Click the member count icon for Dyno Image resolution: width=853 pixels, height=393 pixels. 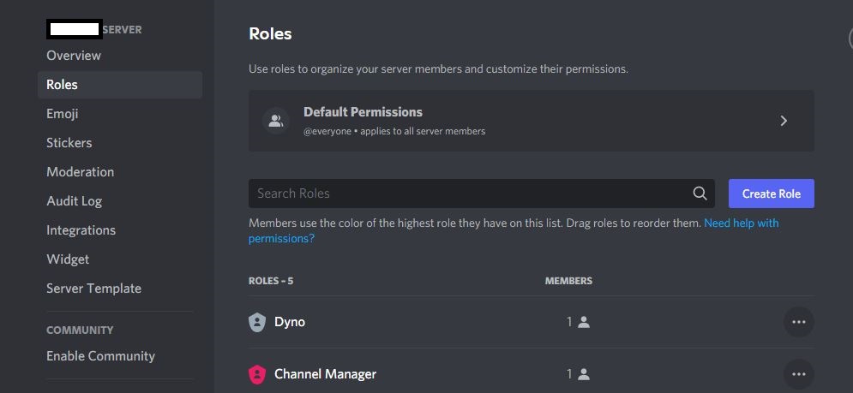tap(584, 322)
